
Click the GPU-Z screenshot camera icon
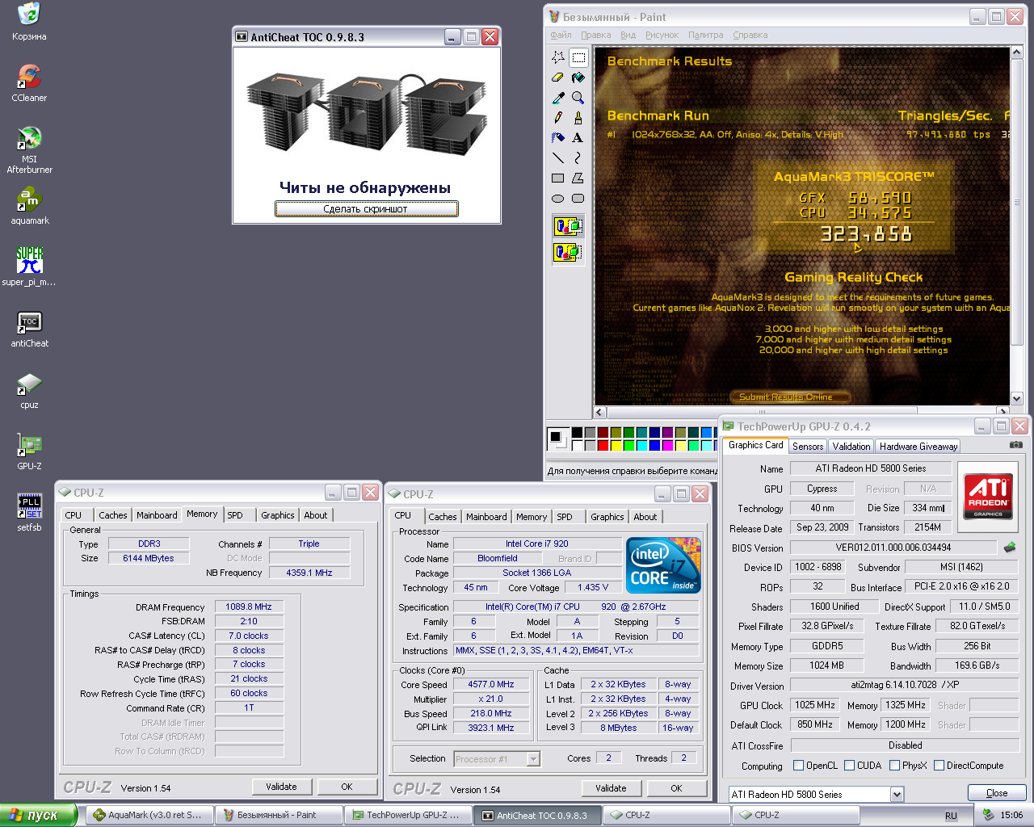[1016, 445]
